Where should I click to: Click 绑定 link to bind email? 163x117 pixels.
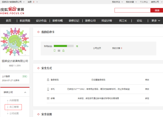(147, 98)
